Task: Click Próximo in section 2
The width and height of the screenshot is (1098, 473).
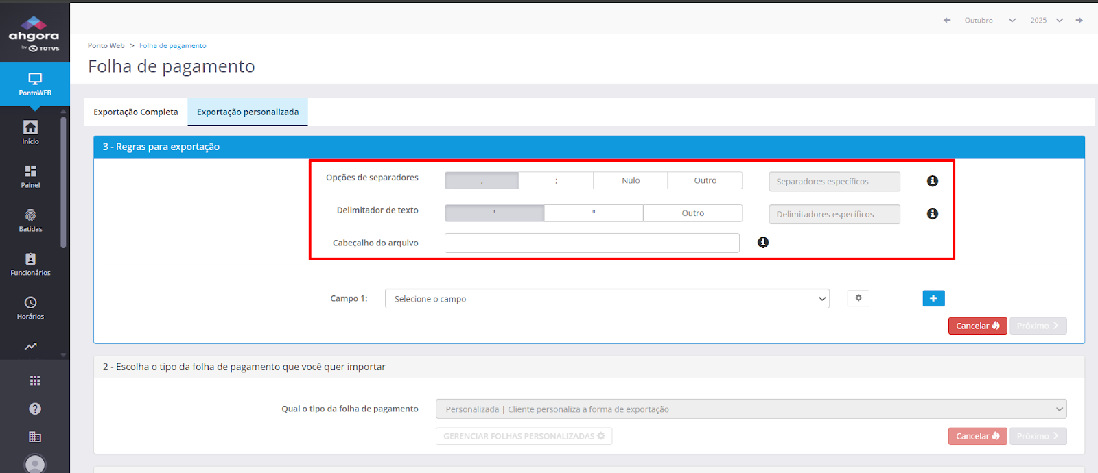Action: click(x=1038, y=436)
